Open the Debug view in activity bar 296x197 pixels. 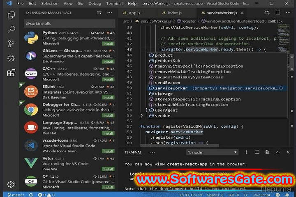11,58
